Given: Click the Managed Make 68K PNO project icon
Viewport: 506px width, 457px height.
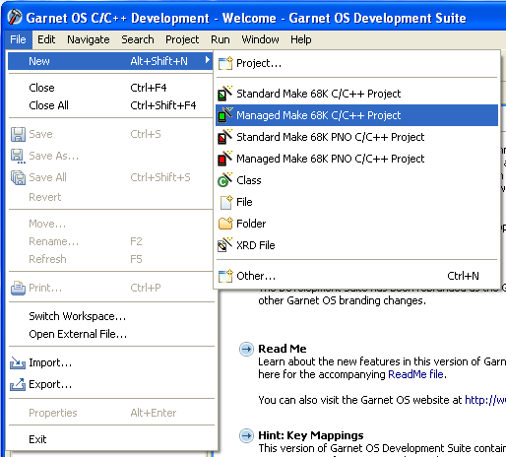Looking at the screenshot, I should [224, 159].
